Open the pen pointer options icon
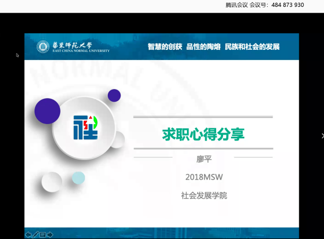The height and width of the screenshot is (239, 324). 36,234
